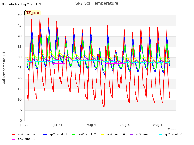Click the Aug 12 x-axis tick label
Screen dimensions: 194x145
(x=159, y=125)
